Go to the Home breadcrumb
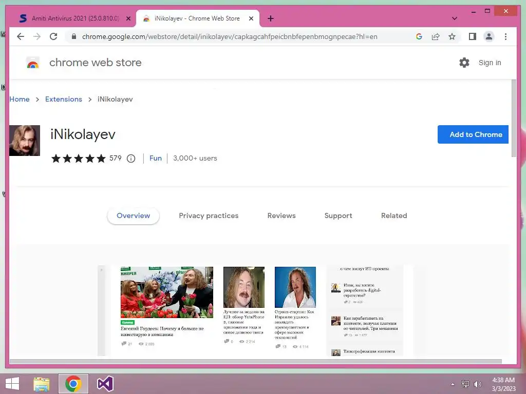 pyautogui.click(x=20, y=99)
